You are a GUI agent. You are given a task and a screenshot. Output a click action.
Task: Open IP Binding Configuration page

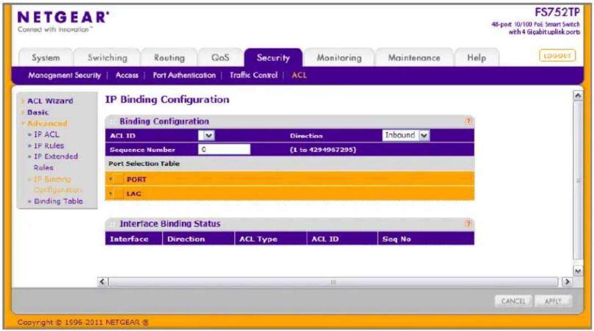[x=57, y=185]
